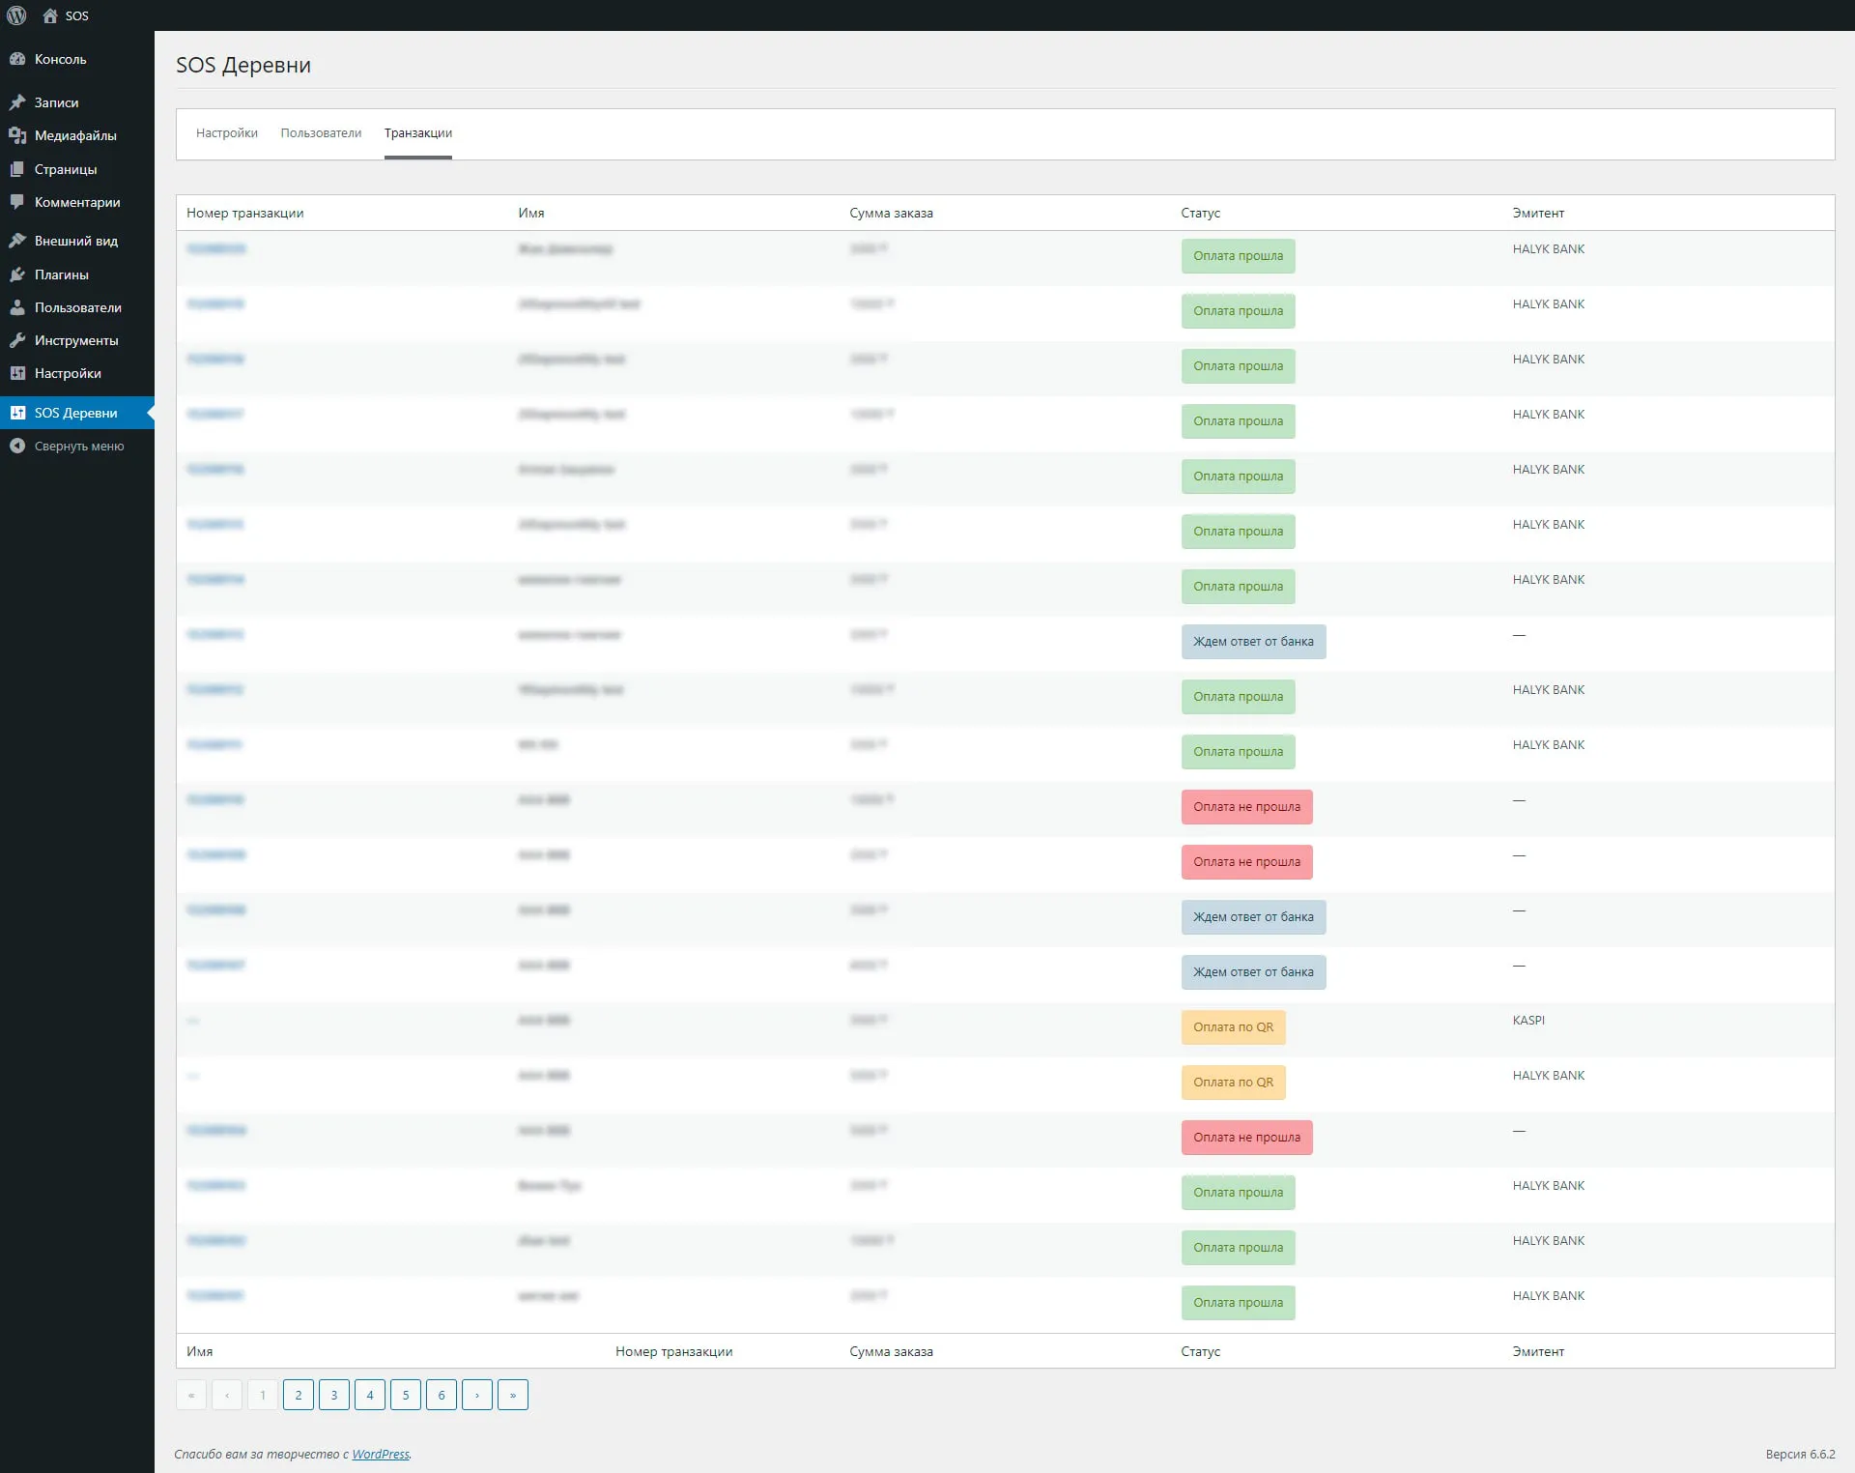The height and width of the screenshot is (1473, 1855).
Task: Open the Инструменты wrench icon
Action: tap(17, 340)
